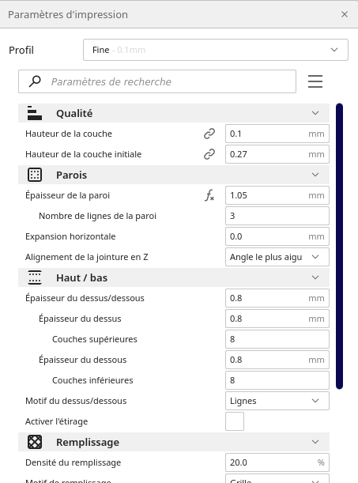Edit the Hauteur de la couche value
Image resolution: width=358 pixels, height=483 pixels.
point(277,134)
